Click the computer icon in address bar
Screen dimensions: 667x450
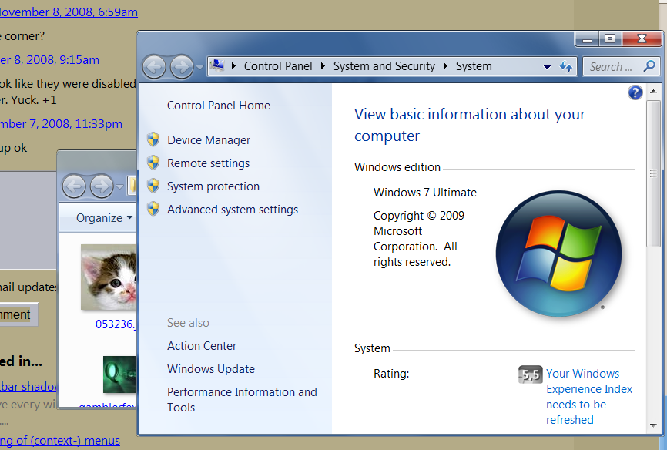217,66
